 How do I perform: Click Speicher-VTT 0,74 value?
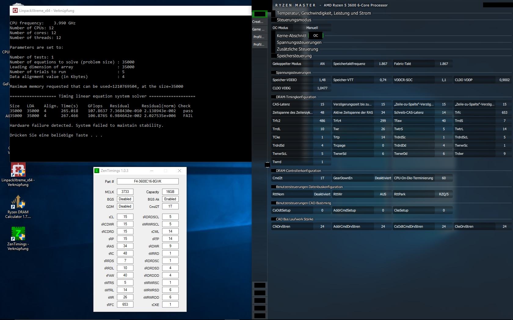point(383,80)
